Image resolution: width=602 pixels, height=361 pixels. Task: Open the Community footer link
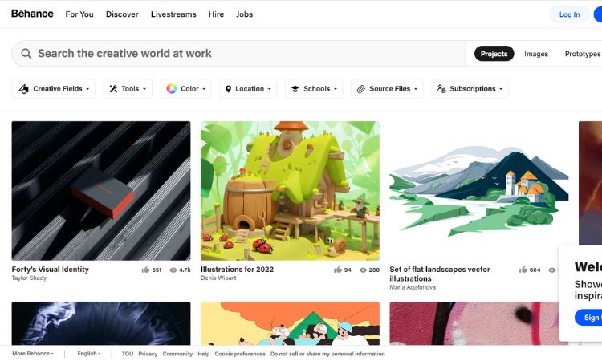(177, 354)
